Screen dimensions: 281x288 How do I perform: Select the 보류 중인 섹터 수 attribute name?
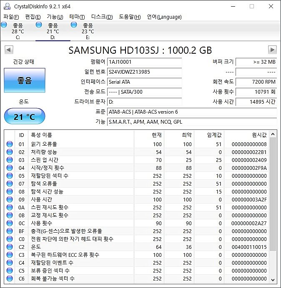(50, 271)
